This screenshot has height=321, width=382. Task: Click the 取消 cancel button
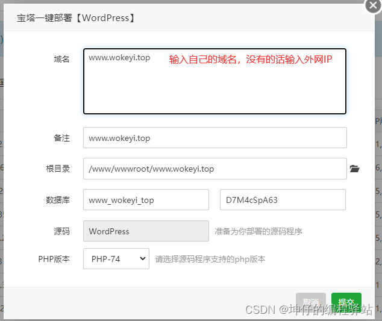coord(311,302)
